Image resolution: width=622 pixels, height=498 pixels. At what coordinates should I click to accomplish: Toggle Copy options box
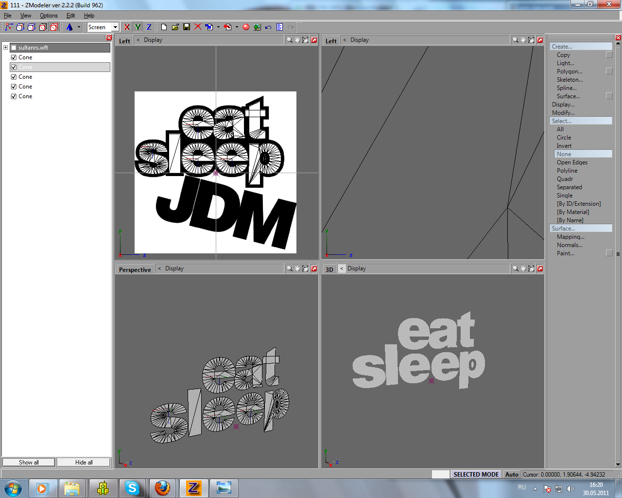click(609, 55)
